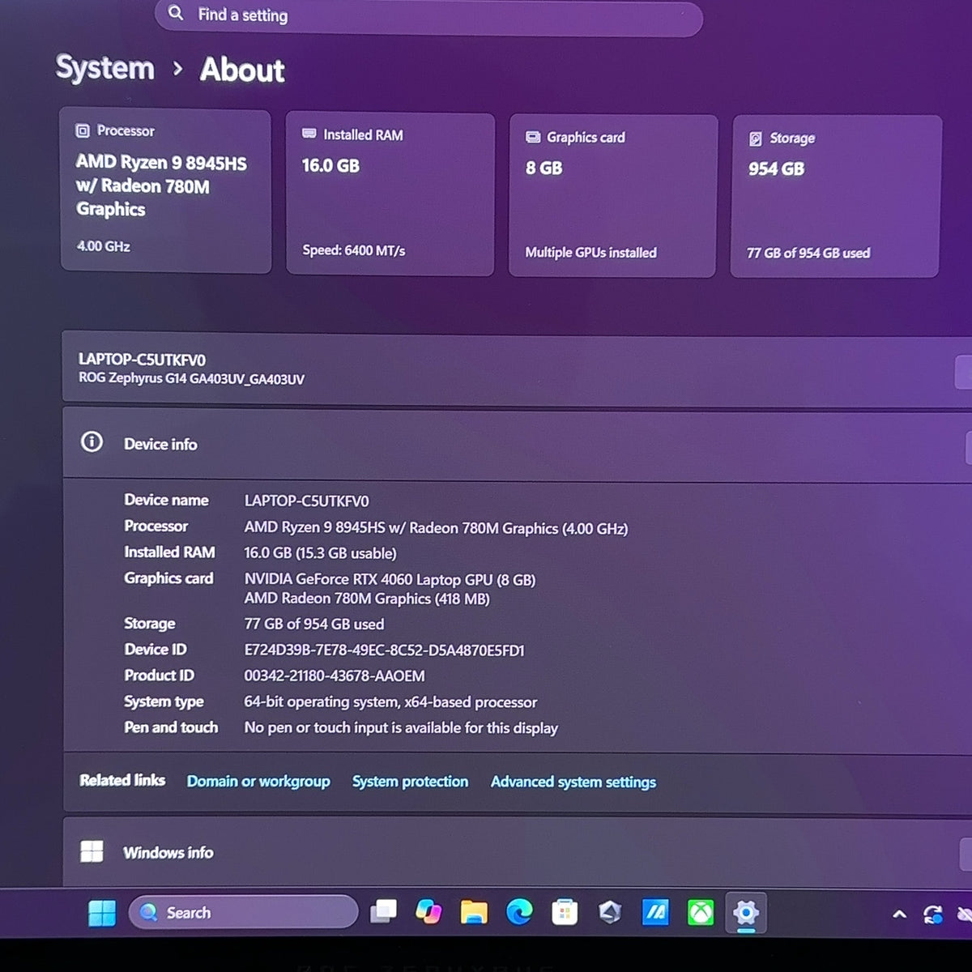Open Armoury Crate app icon
Screen dimensions: 972x972
(610, 913)
